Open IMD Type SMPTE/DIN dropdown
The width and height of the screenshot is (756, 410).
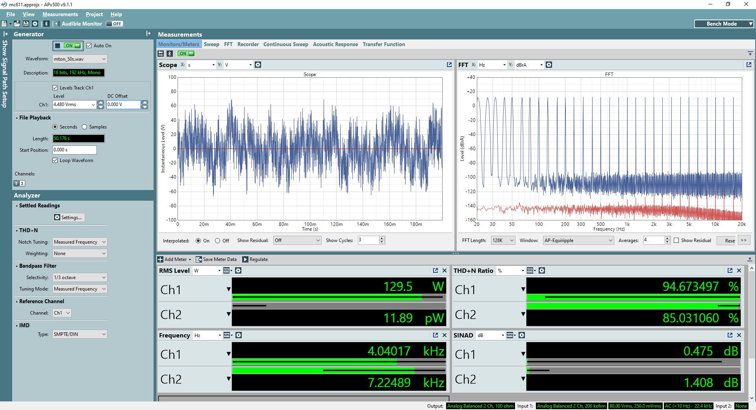[80, 334]
